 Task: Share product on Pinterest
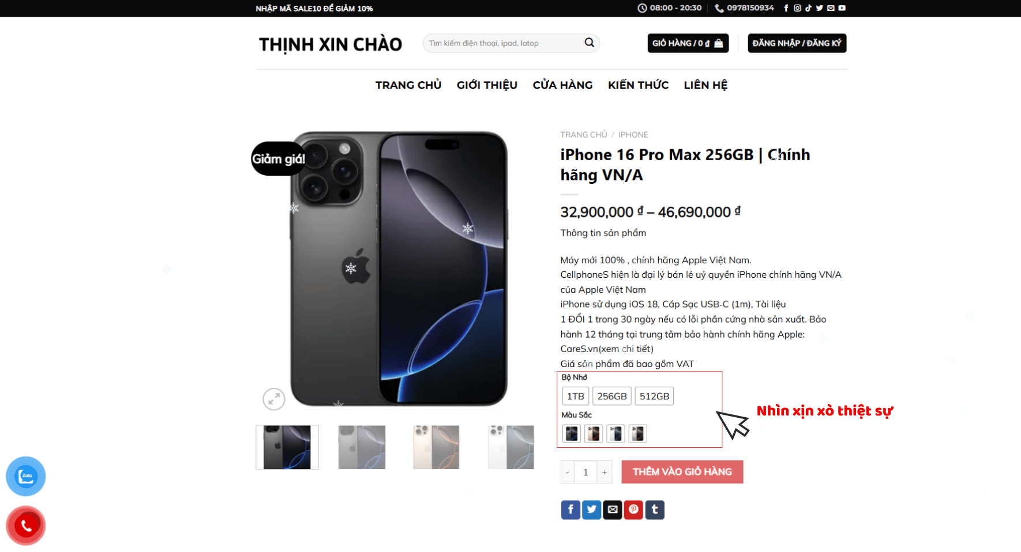633,509
